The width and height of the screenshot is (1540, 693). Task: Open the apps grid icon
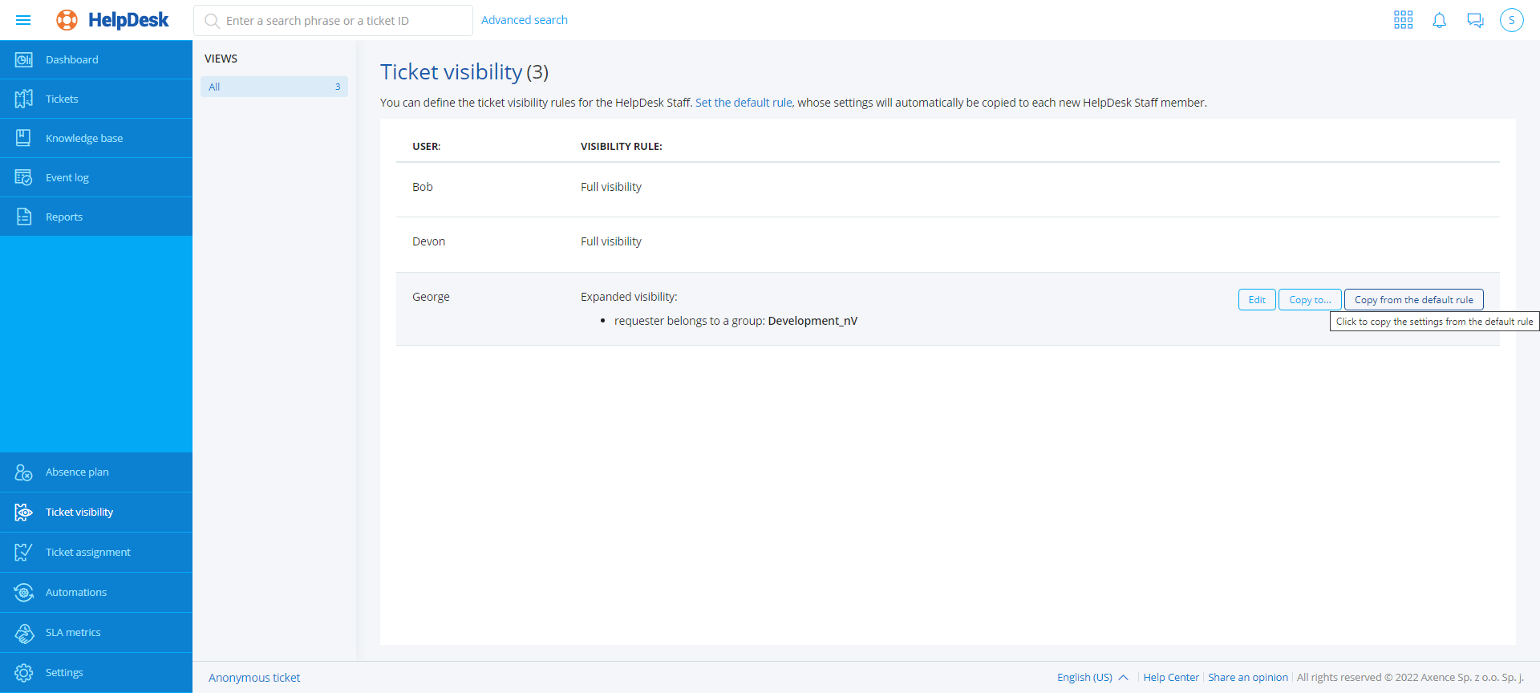click(x=1403, y=20)
